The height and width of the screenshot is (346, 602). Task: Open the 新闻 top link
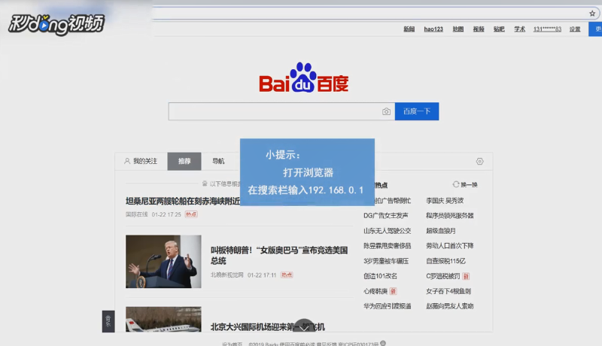(x=409, y=29)
